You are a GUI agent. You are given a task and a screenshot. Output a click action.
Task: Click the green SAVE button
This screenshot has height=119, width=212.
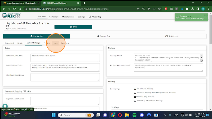pyautogui.click(x=73, y=27)
